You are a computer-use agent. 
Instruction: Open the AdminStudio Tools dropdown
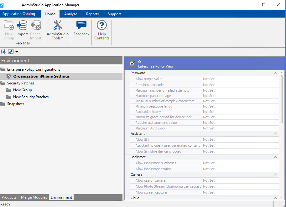pos(58,31)
